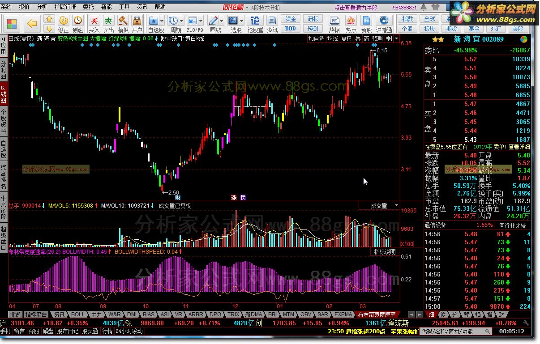
Task: Open the 沪港通 connect icon
Action: 384,24
